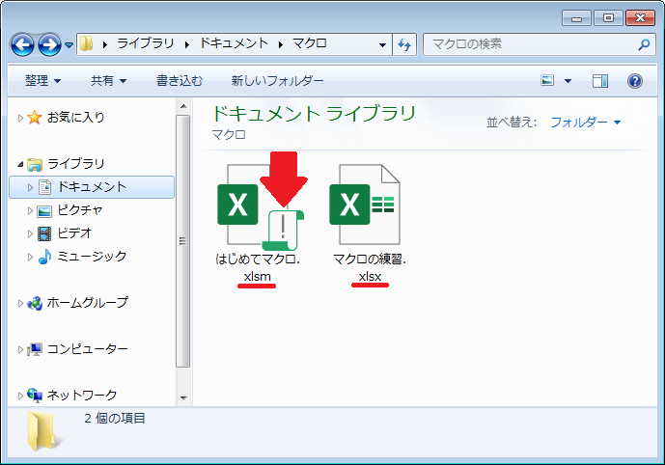665x465 pixels.
Task: Select コンピューター in navigation pane
Action: pyautogui.click(x=88, y=349)
